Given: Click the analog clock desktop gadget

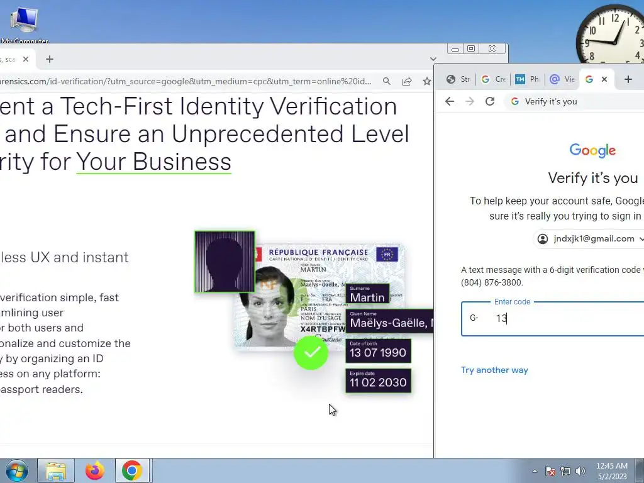Looking at the screenshot, I should coord(611,36).
